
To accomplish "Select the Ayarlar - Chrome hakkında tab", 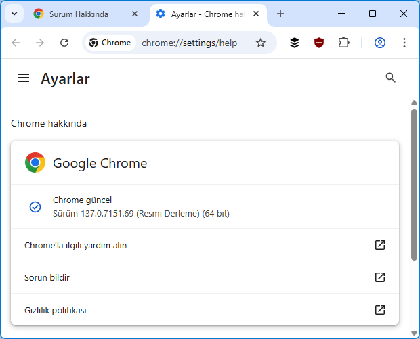I will click(207, 14).
